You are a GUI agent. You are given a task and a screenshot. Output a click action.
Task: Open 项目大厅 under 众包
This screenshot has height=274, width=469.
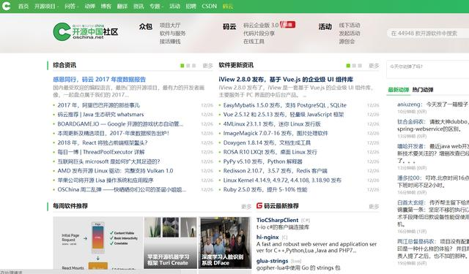point(170,26)
